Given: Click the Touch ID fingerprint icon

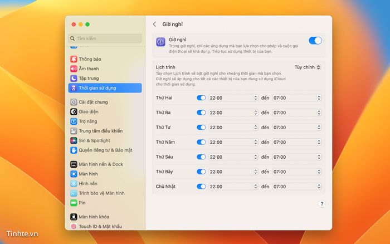Looking at the screenshot, I should pyautogui.click(x=74, y=226).
